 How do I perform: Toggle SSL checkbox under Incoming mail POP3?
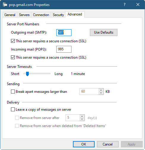[13, 57]
